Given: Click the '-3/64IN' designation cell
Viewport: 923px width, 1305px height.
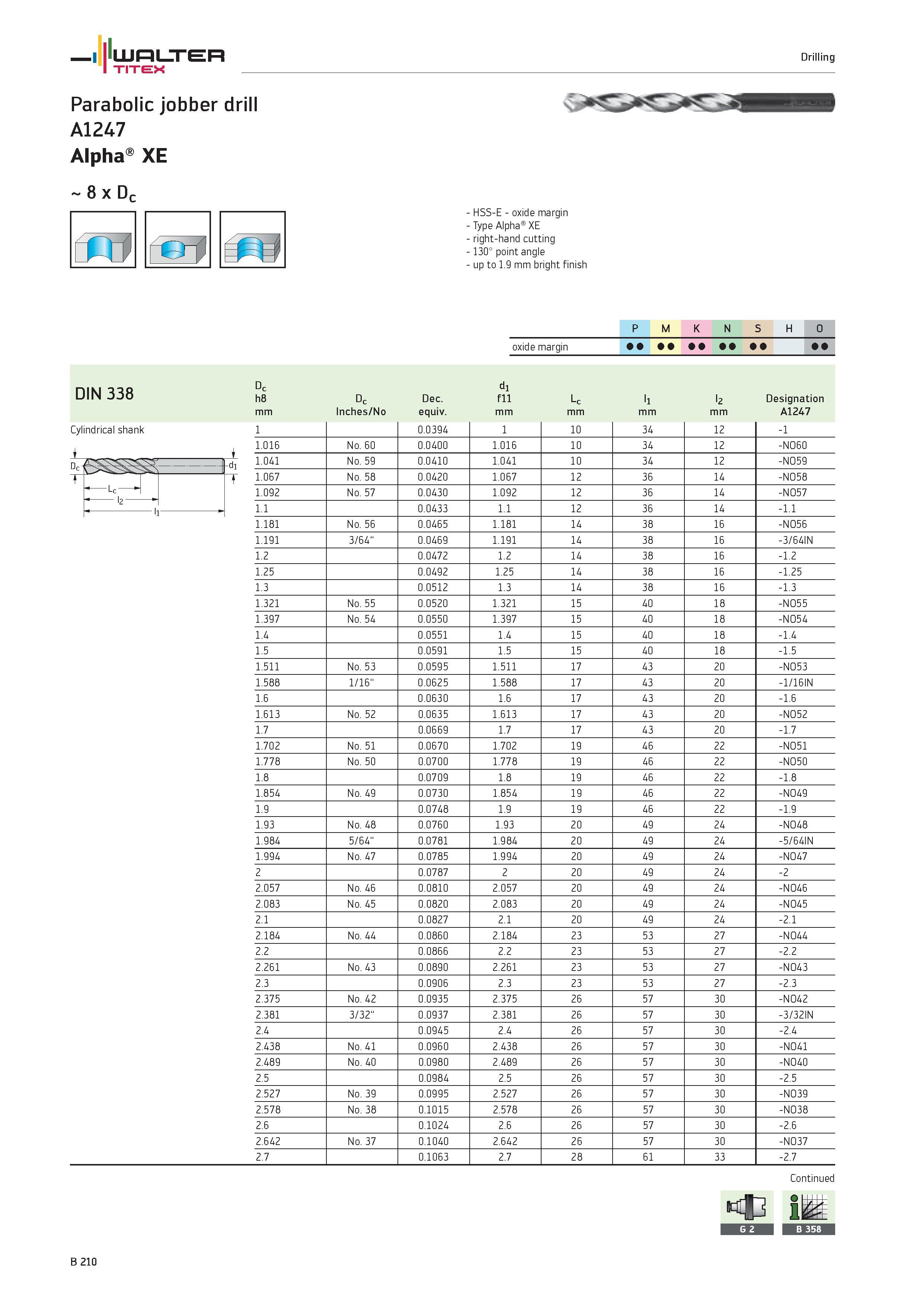Looking at the screenshot, I should (796, 541).
